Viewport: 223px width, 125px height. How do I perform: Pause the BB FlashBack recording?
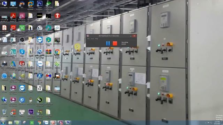click(x=108, y=43)
